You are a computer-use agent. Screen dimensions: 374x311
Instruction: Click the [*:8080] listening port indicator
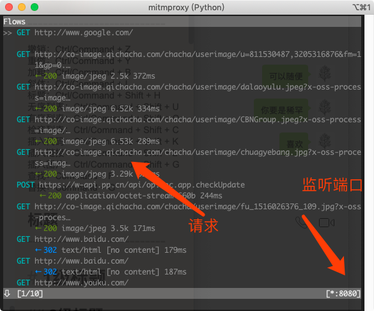click(x=343, y=294)
